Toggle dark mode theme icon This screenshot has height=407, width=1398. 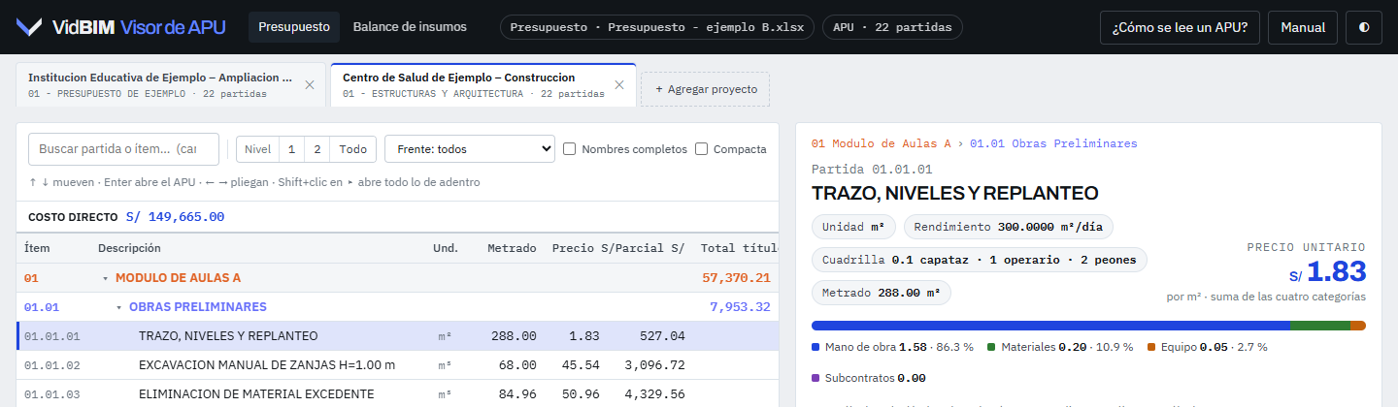[x=1364, y=27]
